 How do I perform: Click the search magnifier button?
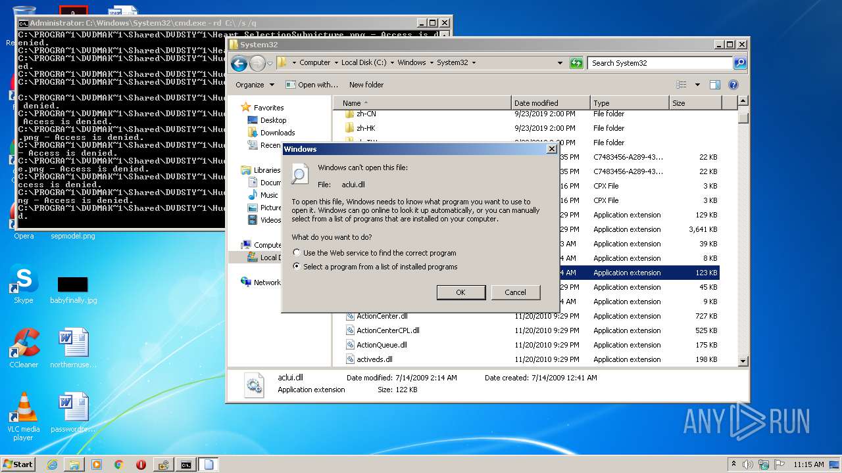click(x=740, y=63)
